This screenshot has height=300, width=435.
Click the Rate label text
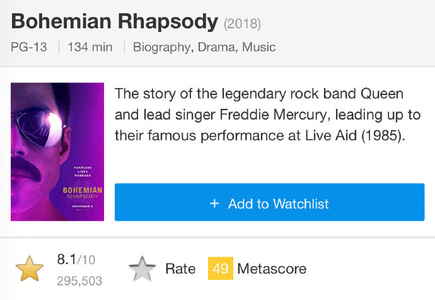(x=180, y=269)
